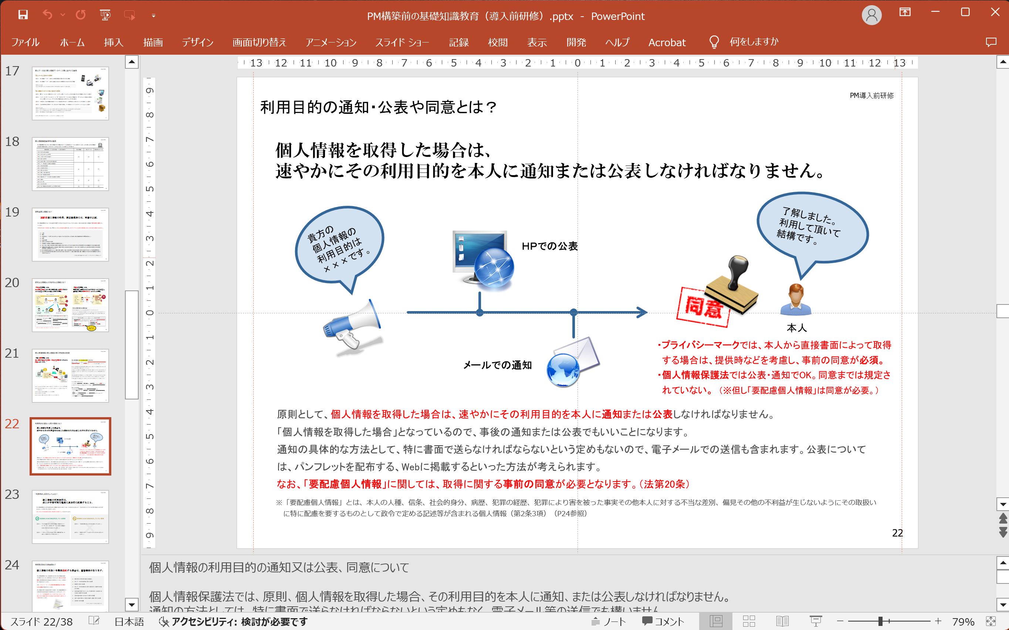Image resolution: width=1009 pixels, height=630 pixels.
Task: Open the 記録 ribbon tab
Action: pyautogui.click(x=458, y=42)
